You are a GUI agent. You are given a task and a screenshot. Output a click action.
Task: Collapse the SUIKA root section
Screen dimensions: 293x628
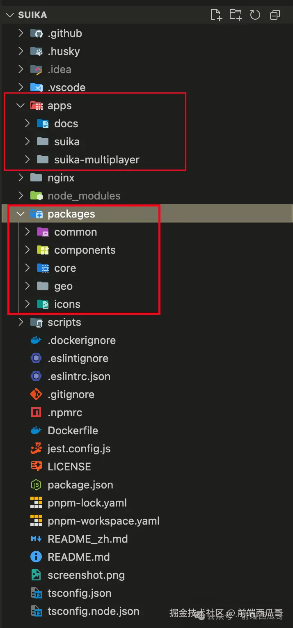click(x=9, y=15)
